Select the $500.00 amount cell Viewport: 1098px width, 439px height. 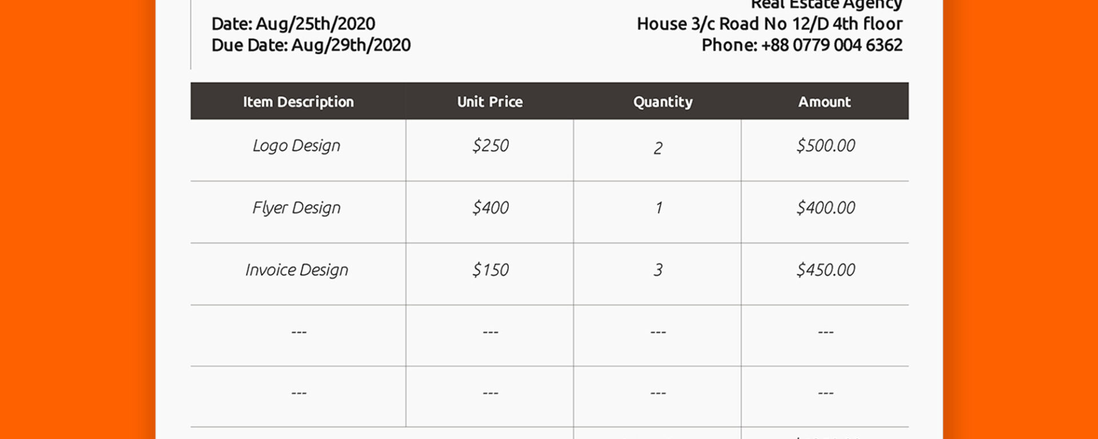click(x=825, y=146)
